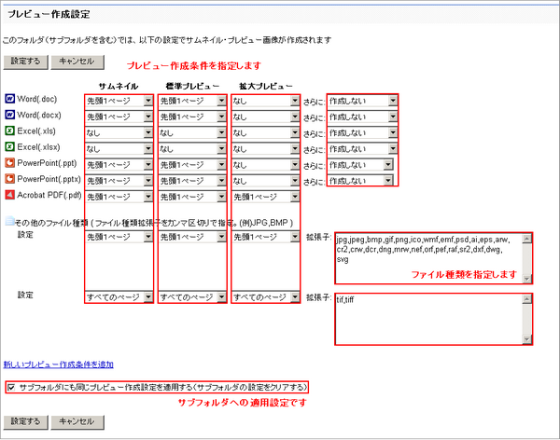Open the さらに dropdown for Excel(.xlsx)

point(362,149)
